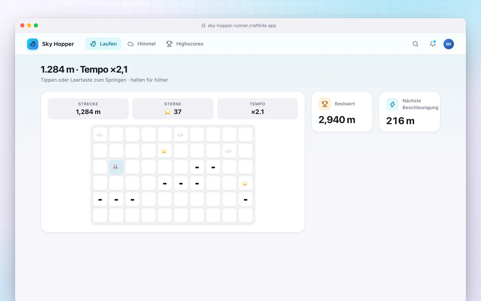This screenshot has height=301, width=481.
Task: Click the star tile in the grid's second row
Action: tap(165, 151)
